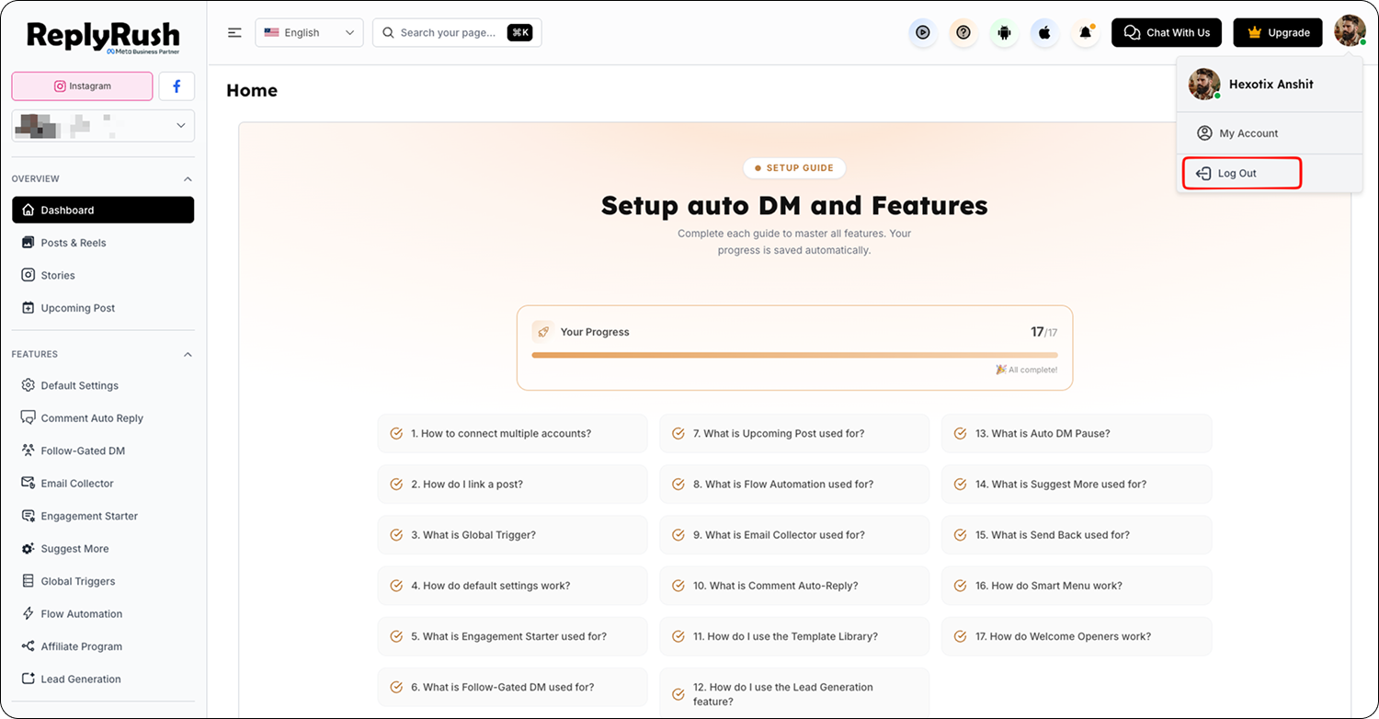Click the check mark on guide 5, Engagement Starter
The width and height of the screenshot is (1379, 719).
[397, 636]
